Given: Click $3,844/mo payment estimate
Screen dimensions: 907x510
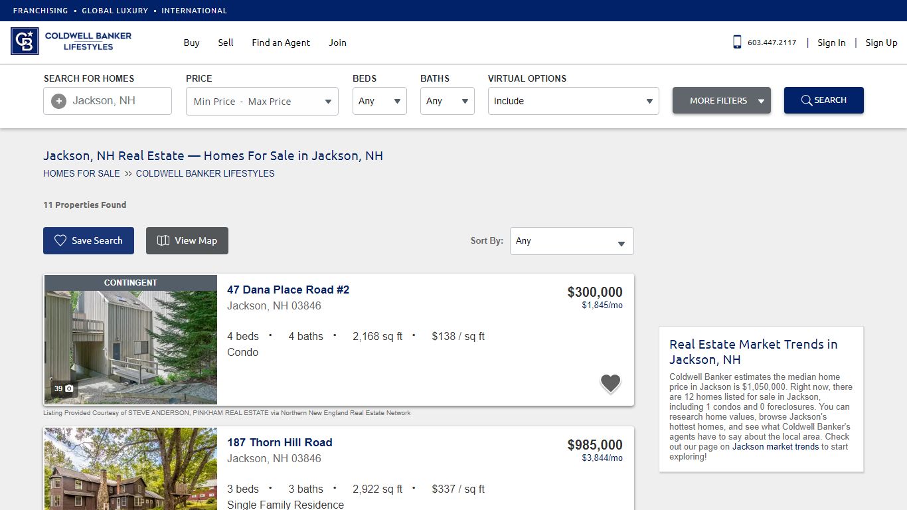Looking at the screenshot, I should [x=602, y=458].
